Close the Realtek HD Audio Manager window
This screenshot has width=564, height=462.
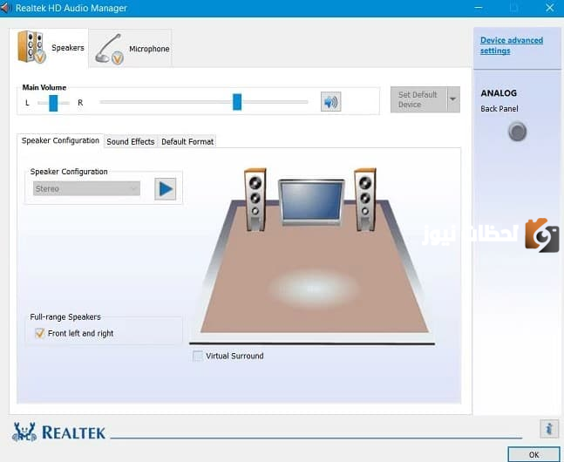point(549,8)
